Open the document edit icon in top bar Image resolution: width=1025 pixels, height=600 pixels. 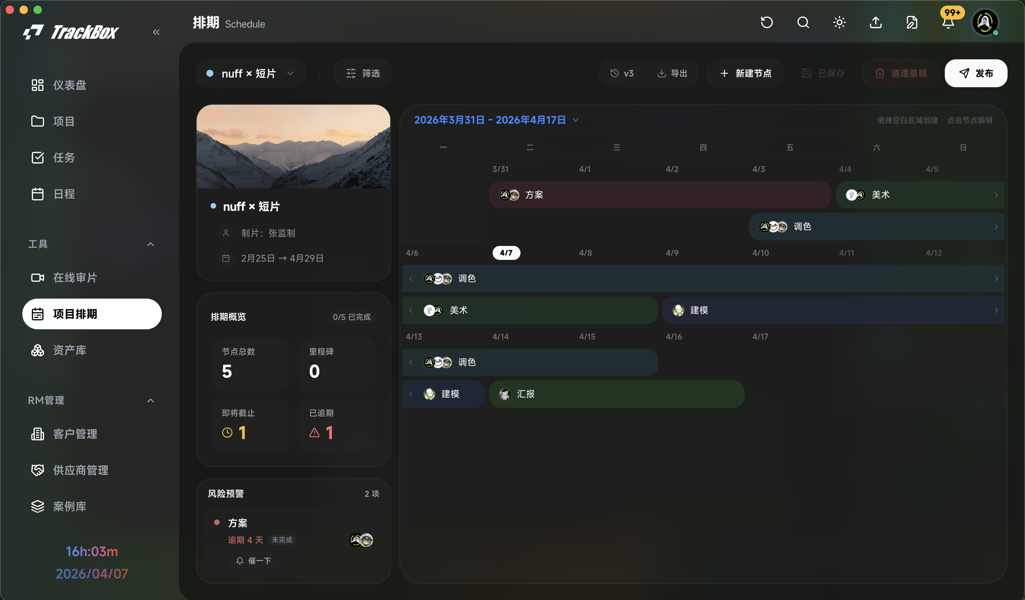point(912,22)
